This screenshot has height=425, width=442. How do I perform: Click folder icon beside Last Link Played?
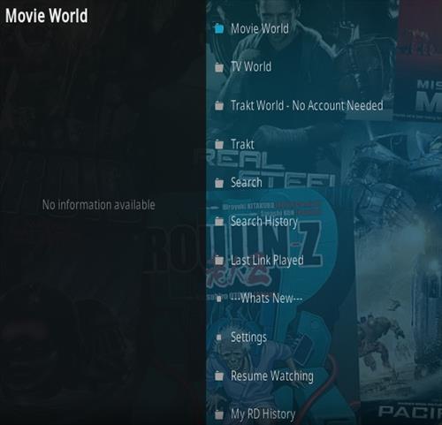coord(219,260)
